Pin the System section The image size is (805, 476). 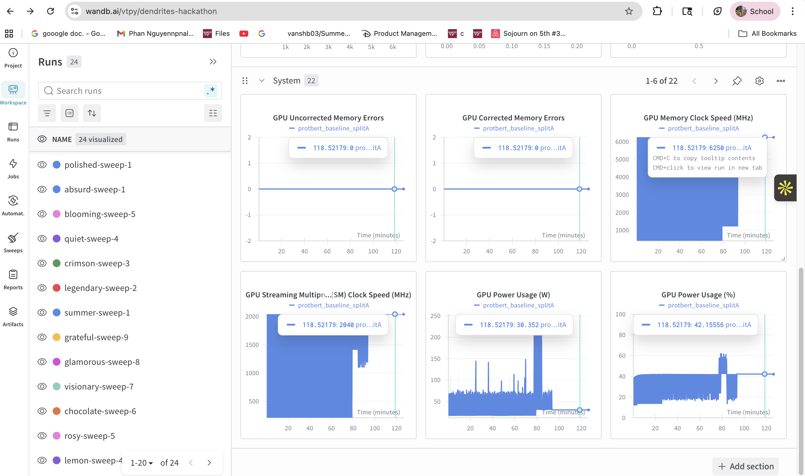point(737,81)
